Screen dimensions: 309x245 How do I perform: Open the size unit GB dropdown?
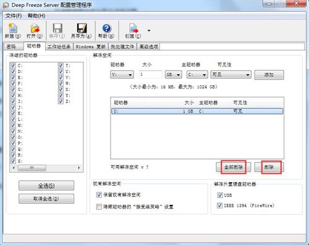174,75
